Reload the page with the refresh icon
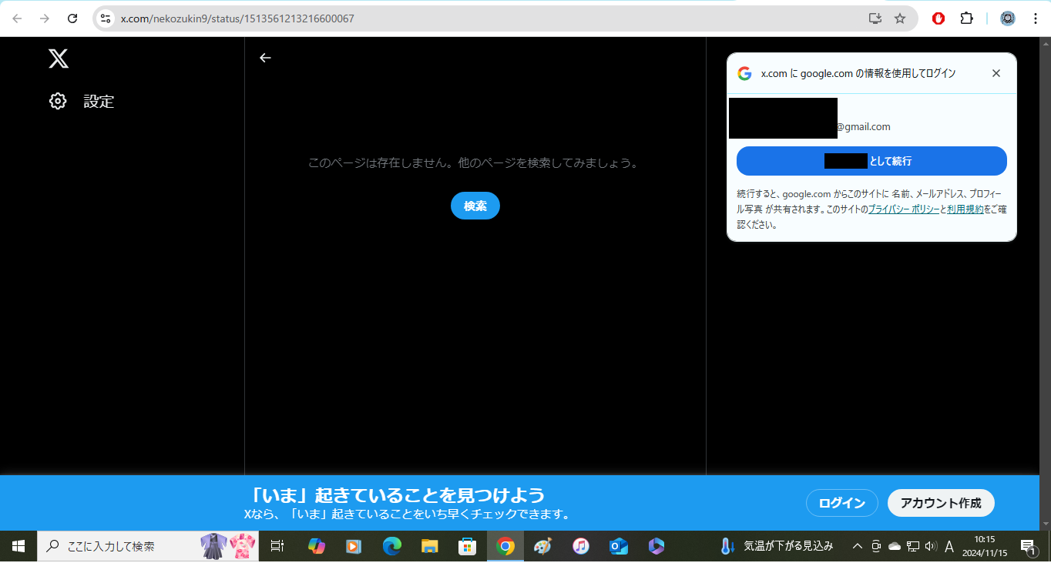This screenshot has width=1051, height=563. click(x=72, y=18)
